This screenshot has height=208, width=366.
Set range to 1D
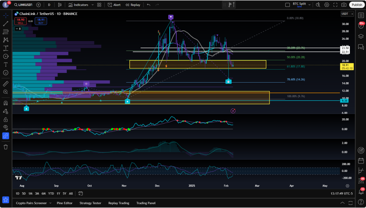[x=18, y=194]
